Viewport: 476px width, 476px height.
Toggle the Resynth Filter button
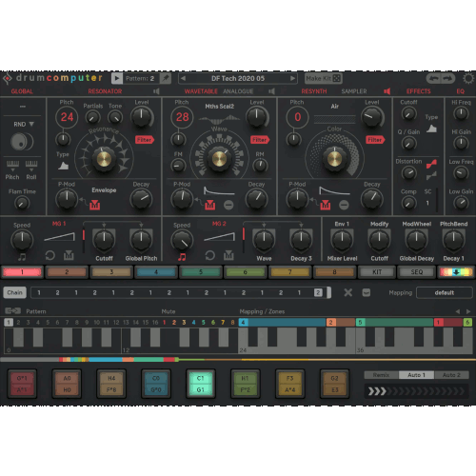pyautogui.click(x=375, y=140)
